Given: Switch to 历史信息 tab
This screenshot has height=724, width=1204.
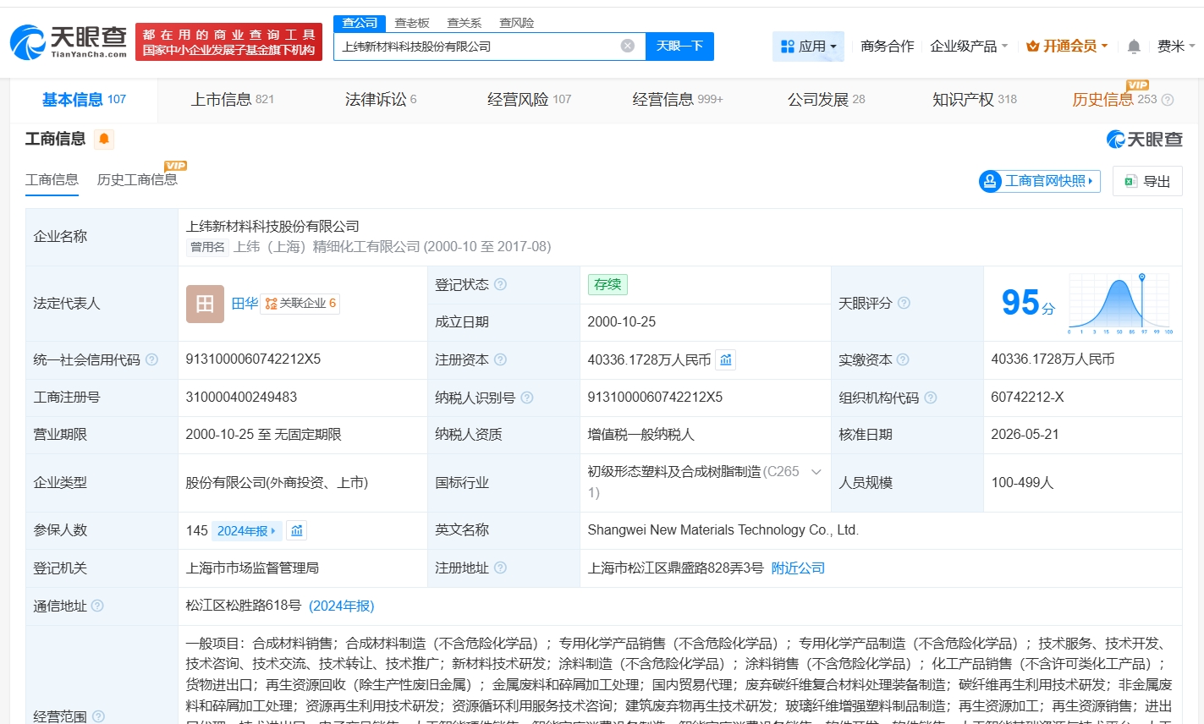Looking at the screenshot, I should point(1114,100).
